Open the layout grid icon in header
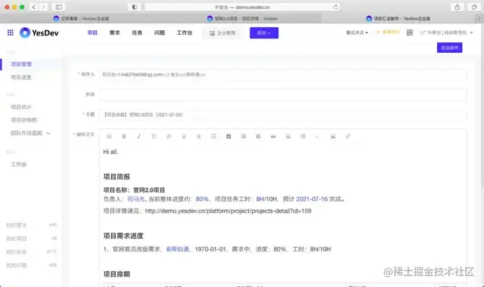The height and width of the screenshot is (287, 484). point(410,32)
